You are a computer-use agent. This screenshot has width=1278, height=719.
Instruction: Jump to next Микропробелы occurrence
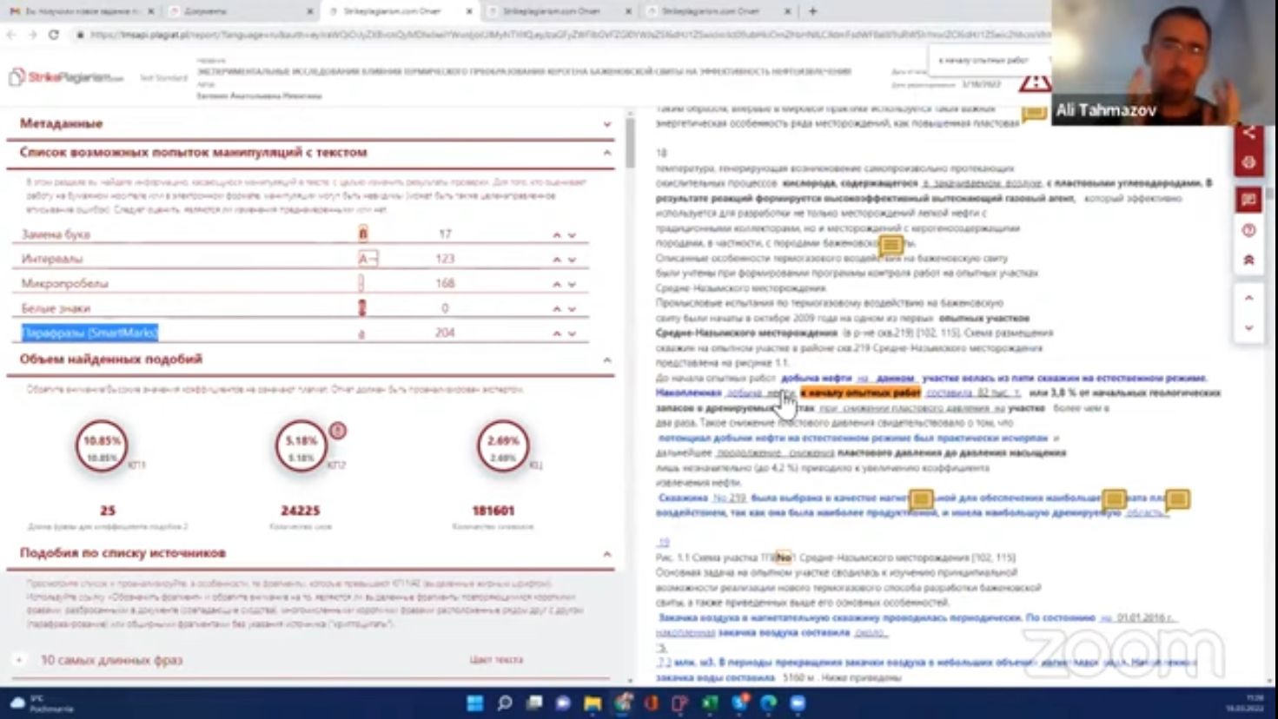point(572,284)
